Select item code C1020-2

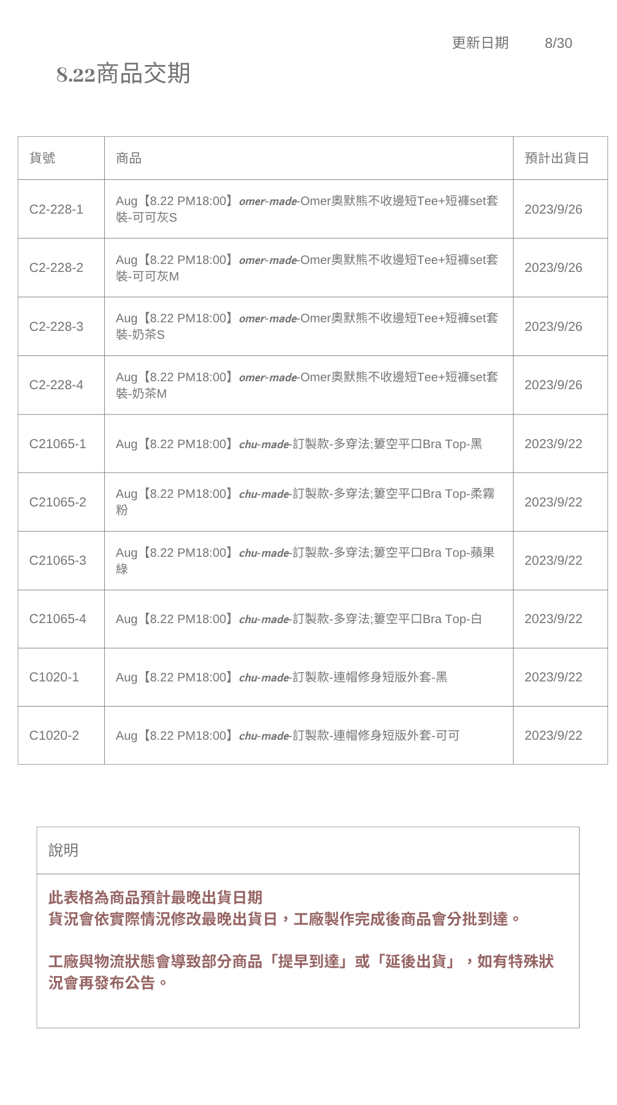tap(54, 735)
